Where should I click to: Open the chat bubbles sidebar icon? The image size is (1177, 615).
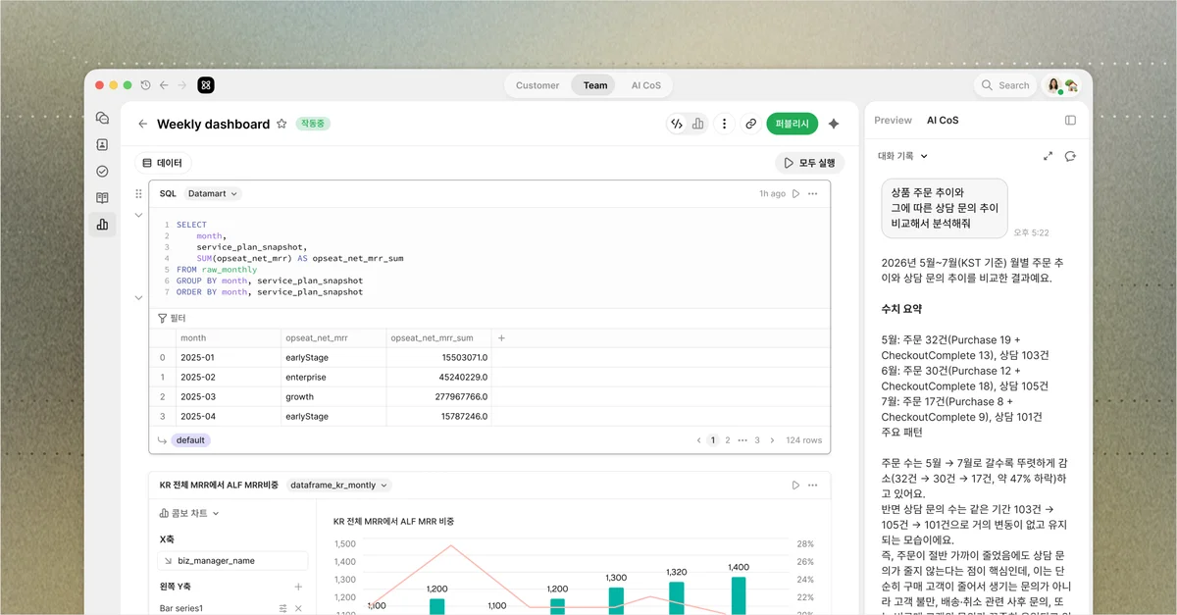[102, 118]
